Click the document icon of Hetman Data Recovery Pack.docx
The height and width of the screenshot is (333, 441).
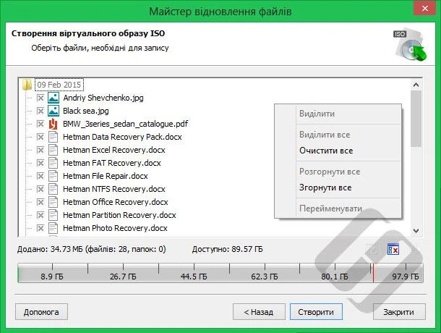pyautogui.click(x=53, y=137)
